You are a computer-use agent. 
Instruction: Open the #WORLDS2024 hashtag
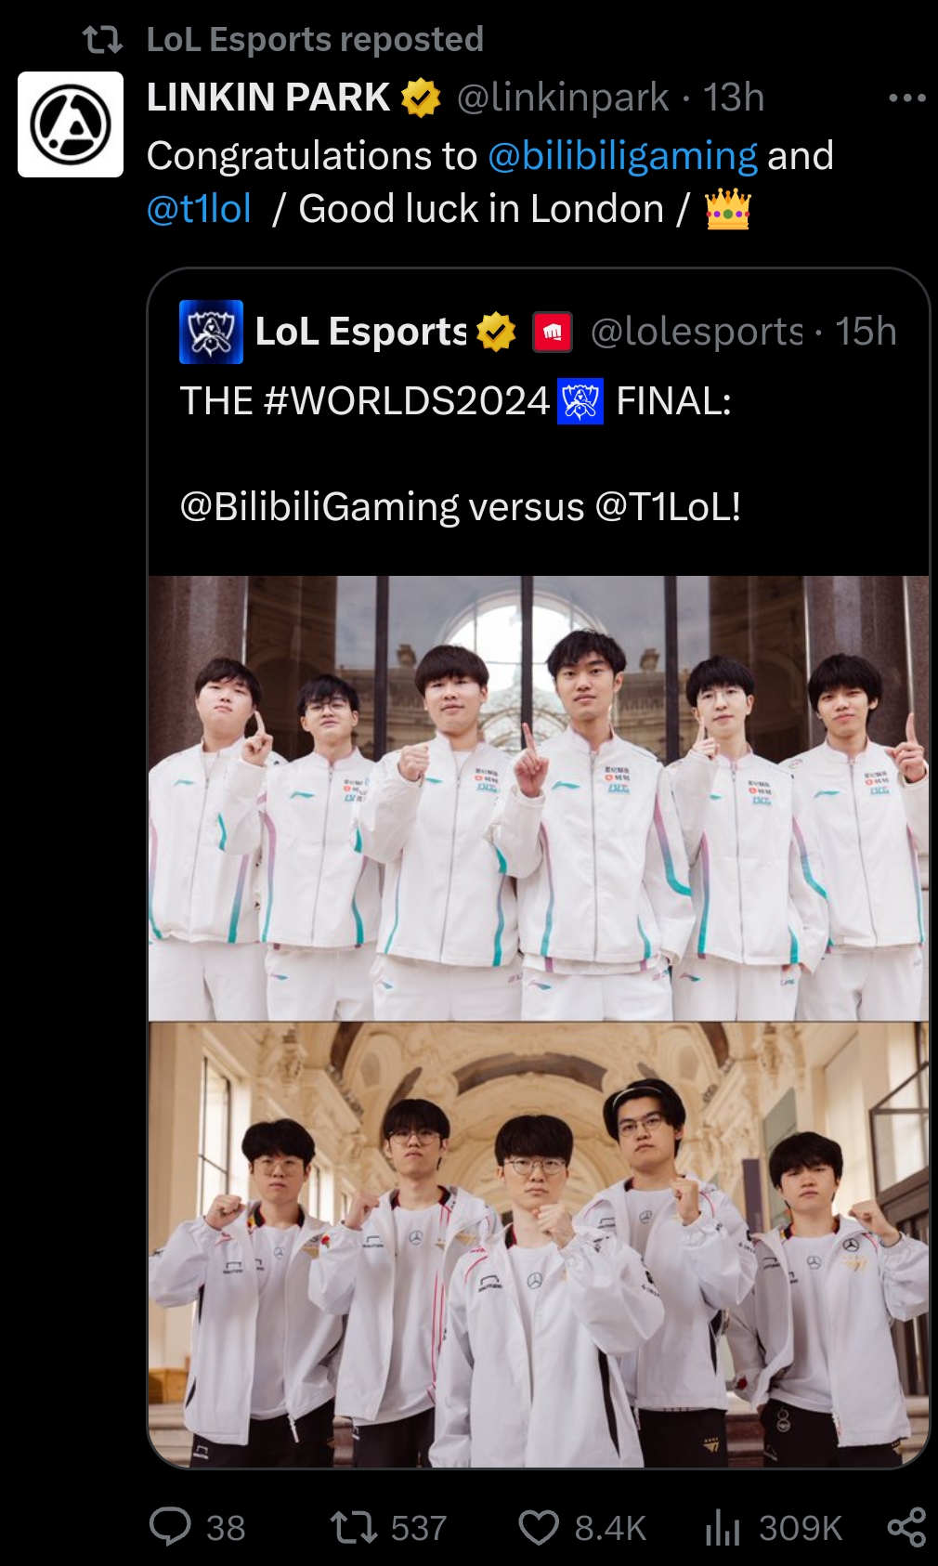407,401
